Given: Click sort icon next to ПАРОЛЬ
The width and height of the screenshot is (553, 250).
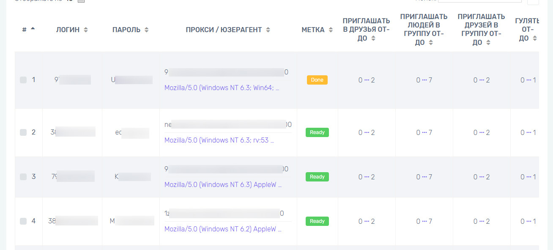Looking at the screenshot, I should point(147,30).
